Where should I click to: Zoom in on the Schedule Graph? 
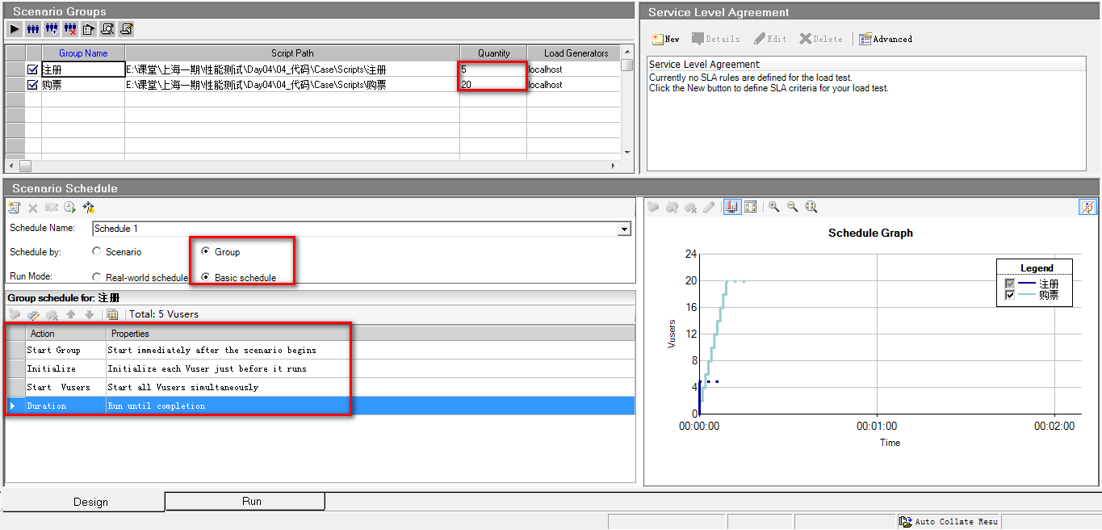(x=773, y=207)
